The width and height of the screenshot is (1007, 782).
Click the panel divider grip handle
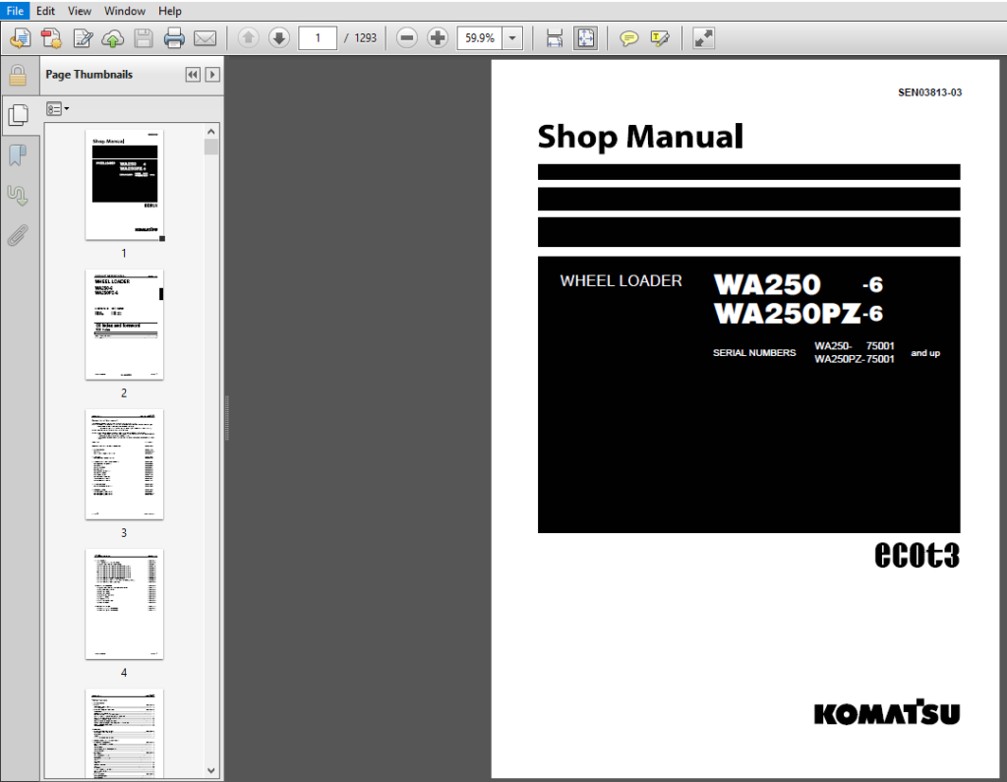coord(227,418)
